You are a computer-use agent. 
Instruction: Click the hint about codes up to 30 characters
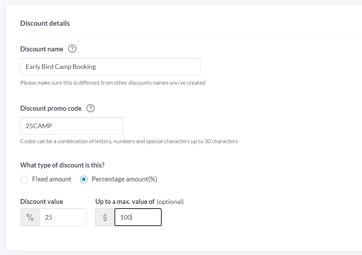129,141
